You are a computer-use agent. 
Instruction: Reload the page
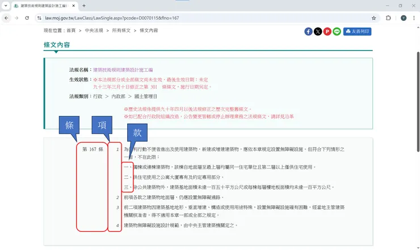click(27, 18)
